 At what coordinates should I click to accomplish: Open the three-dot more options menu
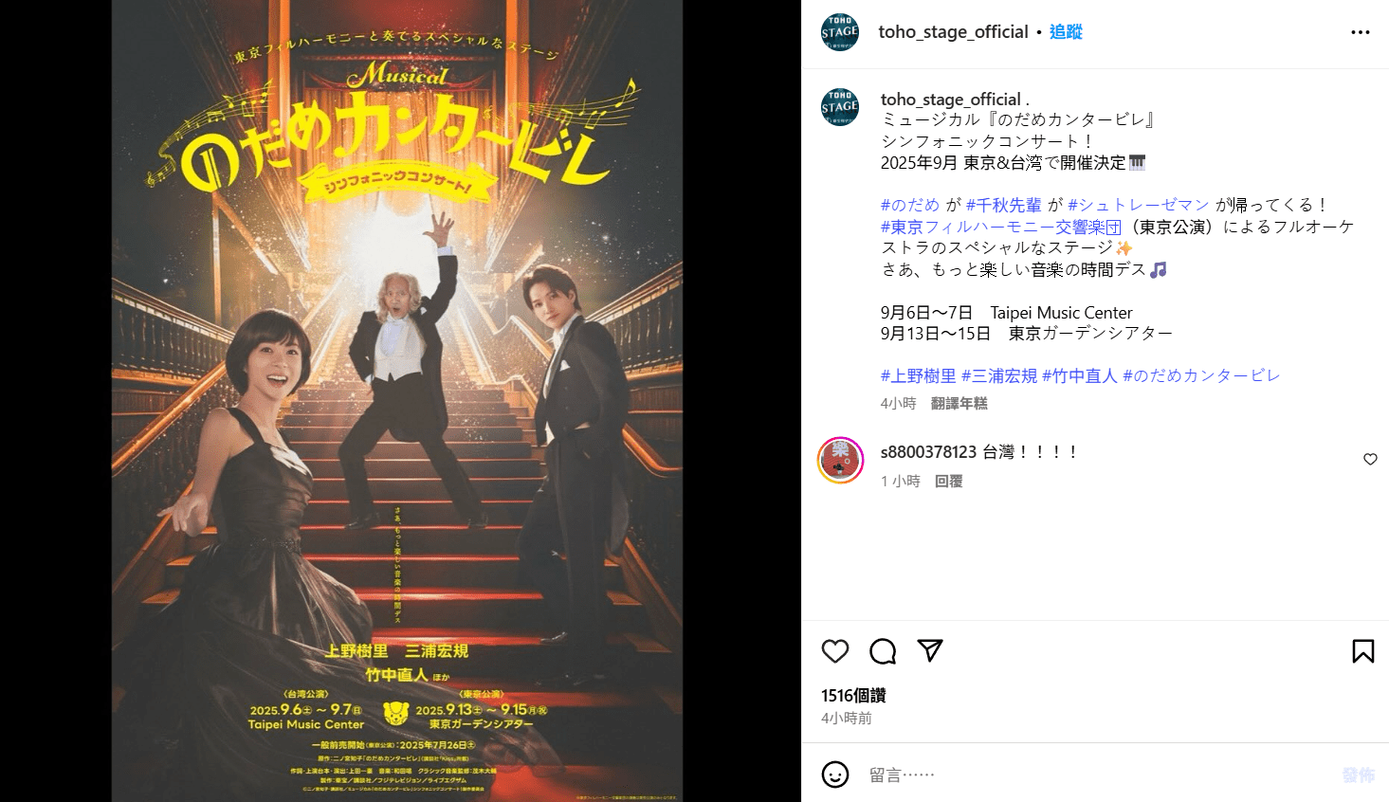[1361, 32]
